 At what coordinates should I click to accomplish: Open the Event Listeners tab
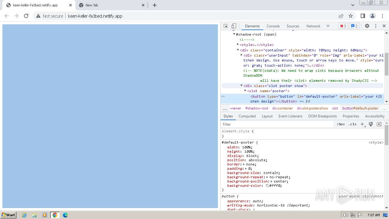tap(290, 116)
